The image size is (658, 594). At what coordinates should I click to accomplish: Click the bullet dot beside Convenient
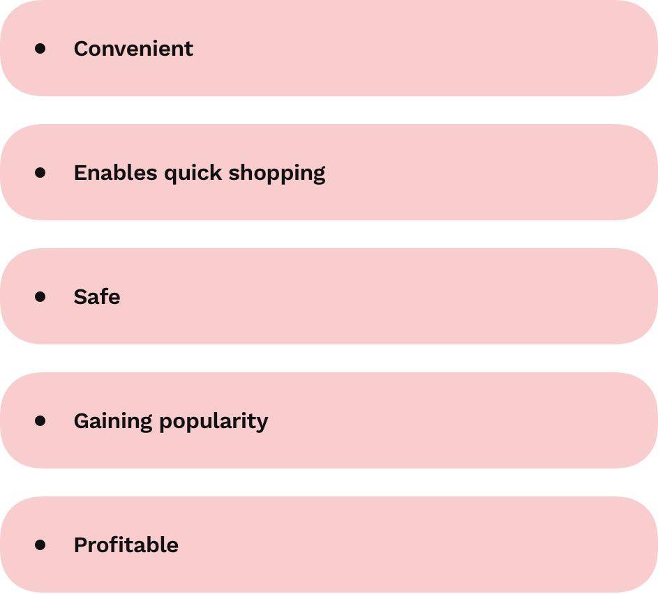[x=40, y=48]
